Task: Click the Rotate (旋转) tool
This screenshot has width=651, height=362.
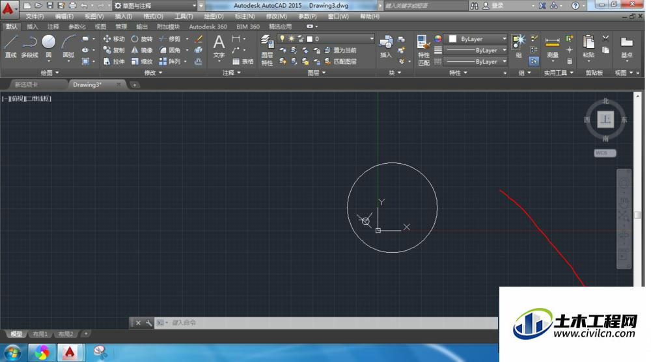Action: [x=142, y=39]
